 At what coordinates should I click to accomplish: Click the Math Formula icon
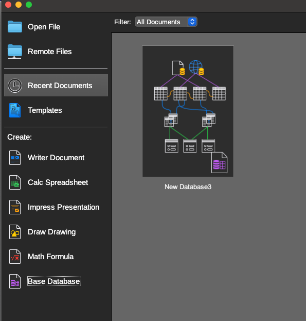[x=15, y=257]
